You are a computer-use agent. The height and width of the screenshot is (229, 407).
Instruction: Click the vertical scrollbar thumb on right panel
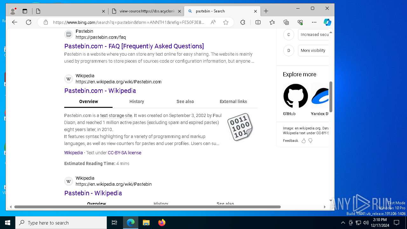coord(331,97)
